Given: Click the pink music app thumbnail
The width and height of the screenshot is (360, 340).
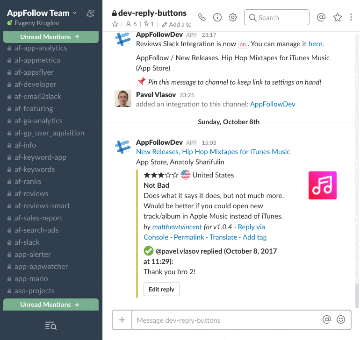Looking at the screenshot, I should (x=322, y=185).
